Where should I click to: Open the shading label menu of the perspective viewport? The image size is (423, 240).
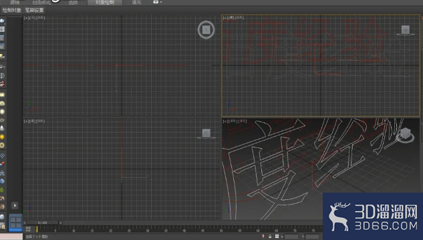click(243, 121)
